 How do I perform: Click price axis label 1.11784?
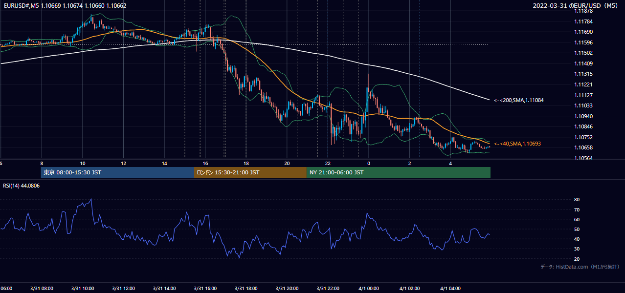pyautogui.click(x=583, y=21)
